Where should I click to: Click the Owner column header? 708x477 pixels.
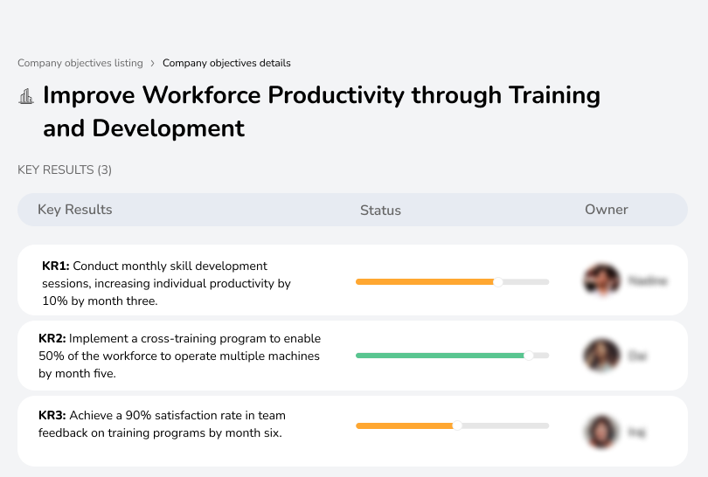click(606, 210)
